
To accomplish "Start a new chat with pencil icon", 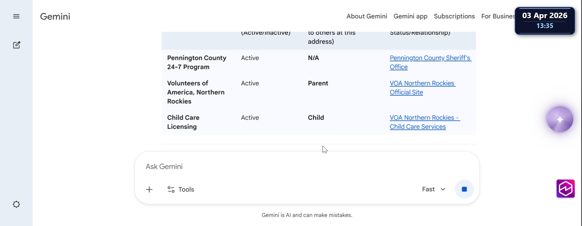I will 17,45.
